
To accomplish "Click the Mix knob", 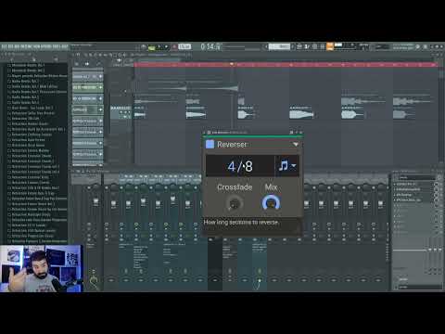I will [x=271, y=203].
